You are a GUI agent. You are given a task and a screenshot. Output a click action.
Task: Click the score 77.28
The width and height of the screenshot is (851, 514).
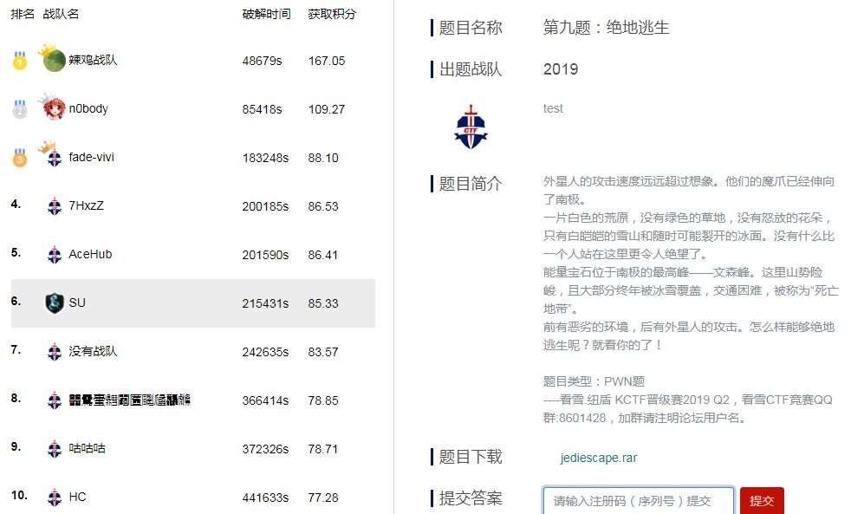(x=323, y=498)
